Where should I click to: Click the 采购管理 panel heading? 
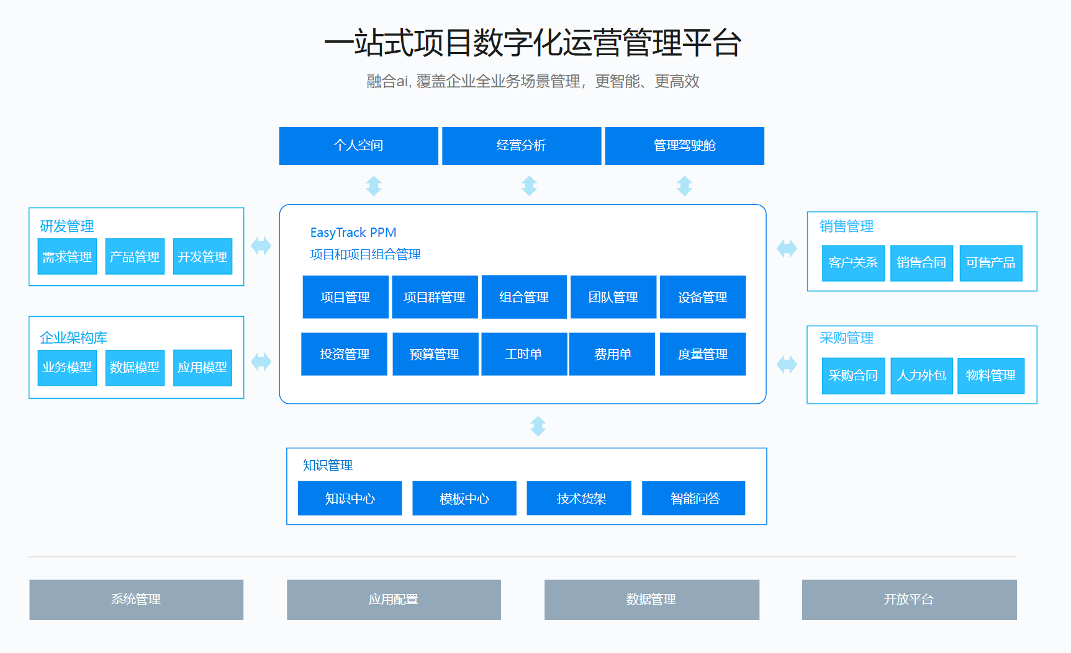[x=847, y=338]
